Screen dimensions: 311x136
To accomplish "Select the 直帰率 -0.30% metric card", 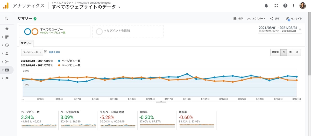I will tap(157, 119).
